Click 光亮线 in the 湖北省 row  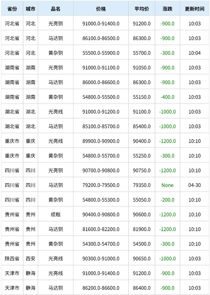pos(56,112)
